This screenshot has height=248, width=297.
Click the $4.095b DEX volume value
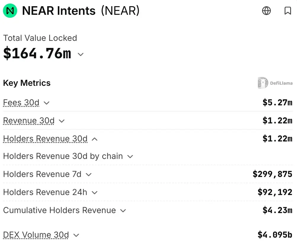[x=275, y=235]
